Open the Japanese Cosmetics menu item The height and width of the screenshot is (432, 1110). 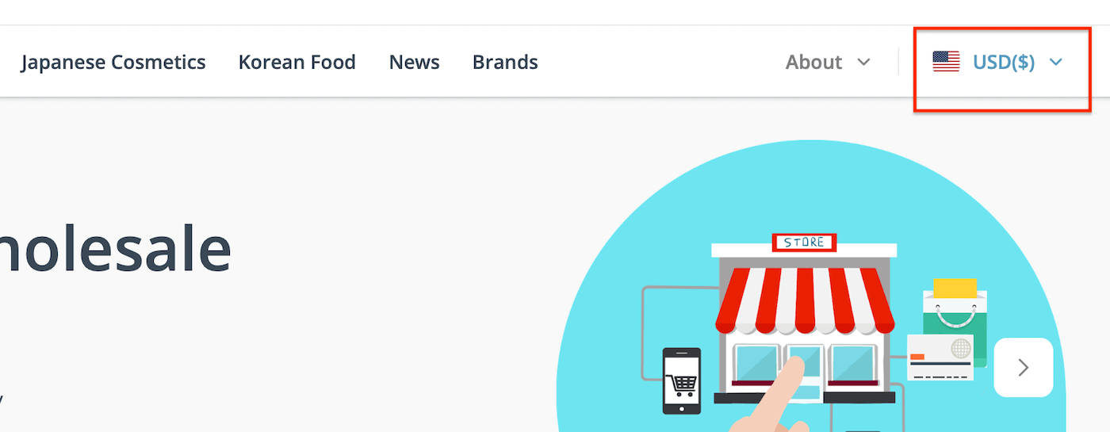113,62
